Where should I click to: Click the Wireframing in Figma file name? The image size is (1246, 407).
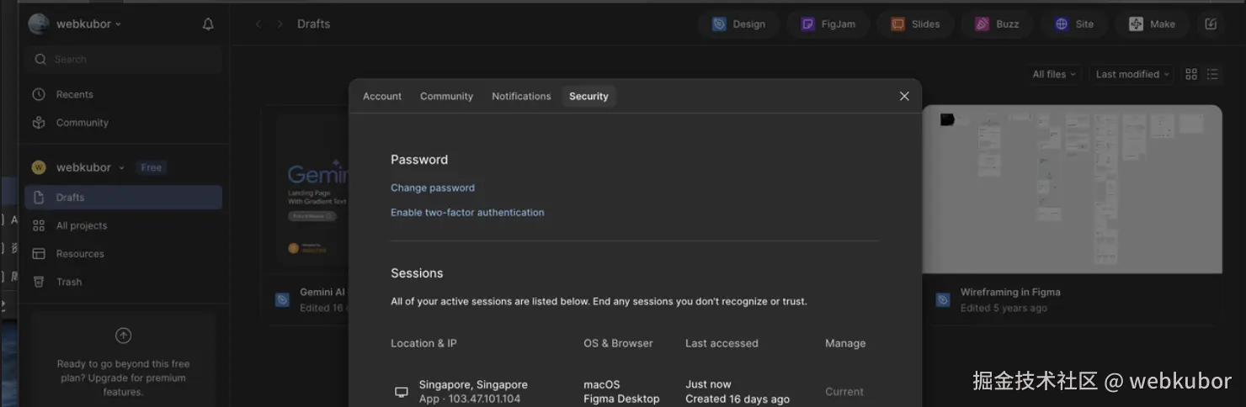(1010, 293)
